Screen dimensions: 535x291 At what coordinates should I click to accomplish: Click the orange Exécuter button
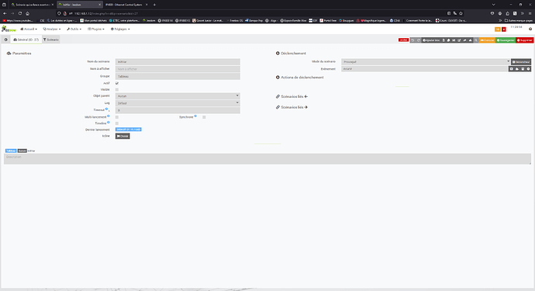(487, 40)
